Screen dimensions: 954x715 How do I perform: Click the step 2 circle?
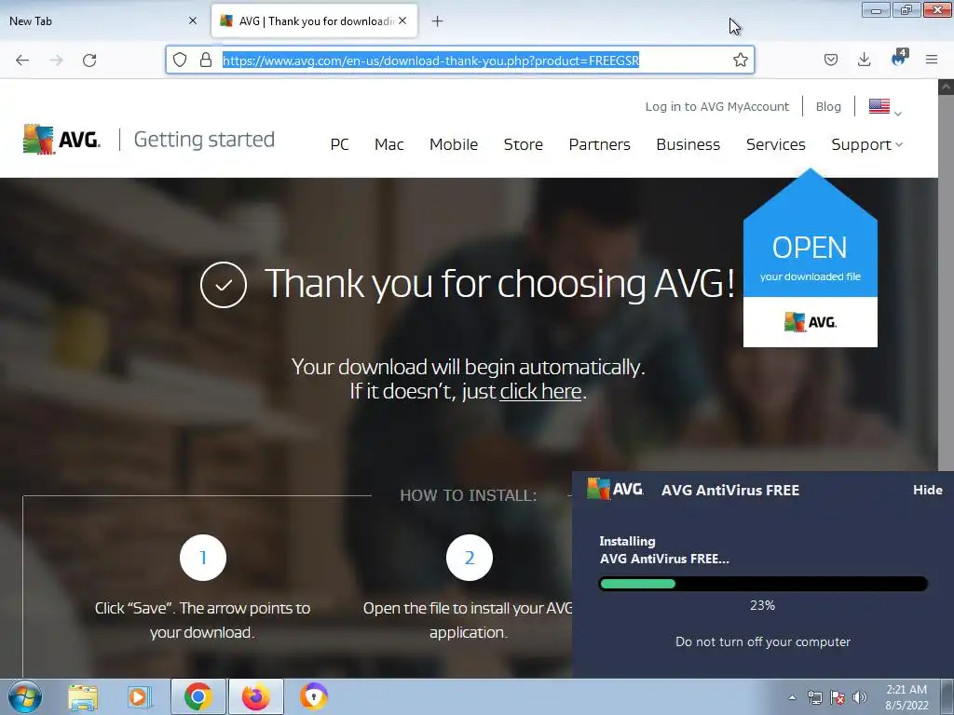[470, 558]
